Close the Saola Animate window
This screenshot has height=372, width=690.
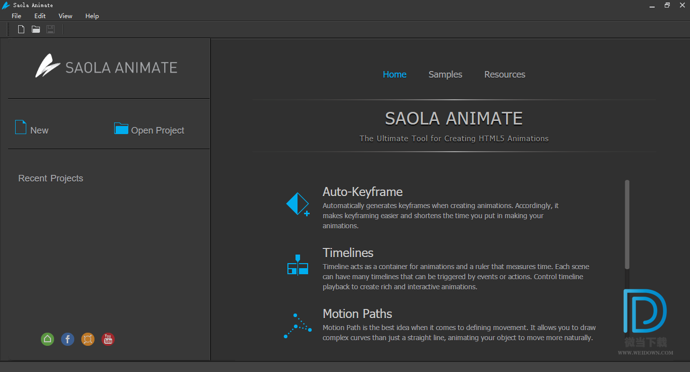coord(681,5)
